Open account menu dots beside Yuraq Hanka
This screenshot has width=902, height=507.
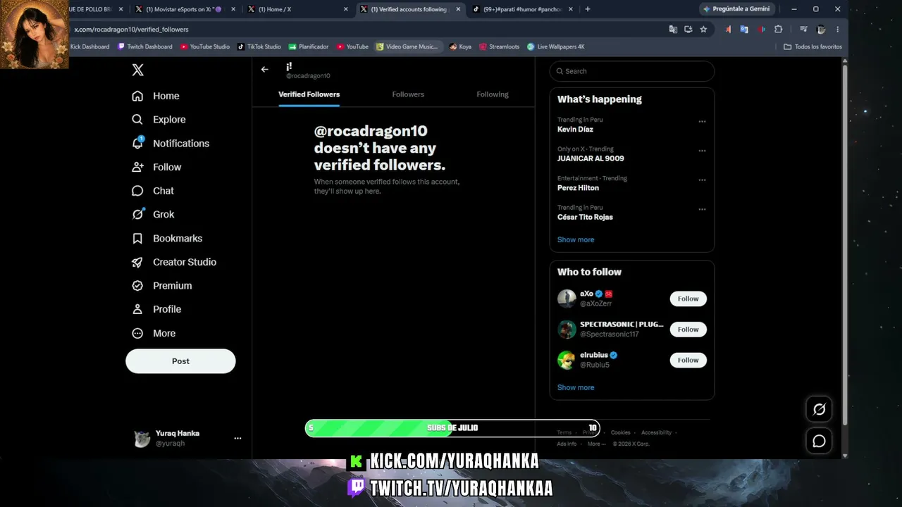(237, 438)
